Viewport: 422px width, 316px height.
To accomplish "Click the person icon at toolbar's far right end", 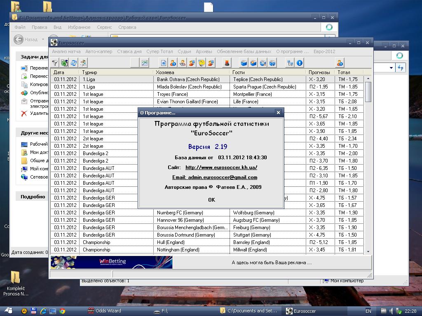I will [340, 63].
